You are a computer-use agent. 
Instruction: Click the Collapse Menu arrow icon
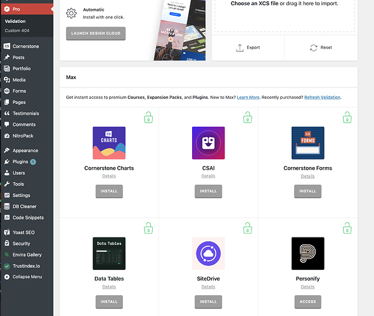pyautogui.click(x=7, y=277)
